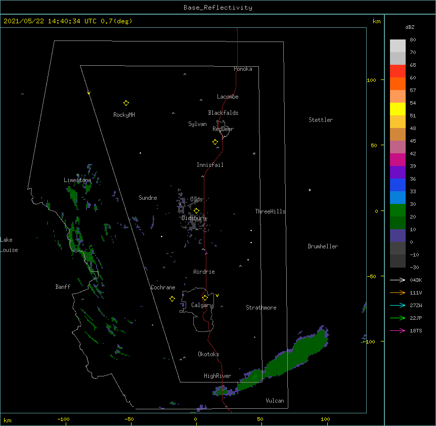Click the Limestone label

click(x=77, y=180)
